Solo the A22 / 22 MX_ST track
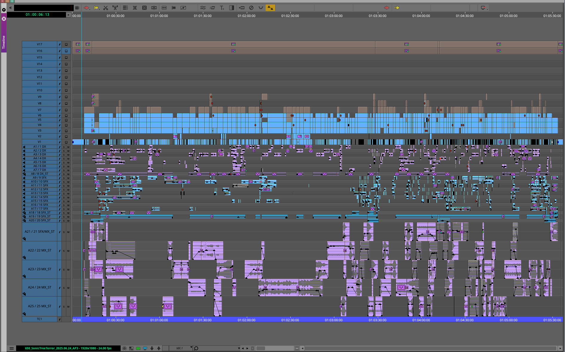This screenshot has height=352, width=565. click(64, 251)
